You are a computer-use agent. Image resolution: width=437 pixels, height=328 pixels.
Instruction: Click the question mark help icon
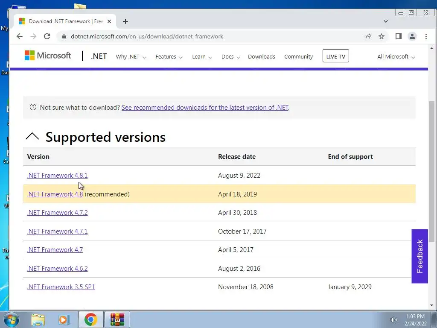click(x=33, y=107)
